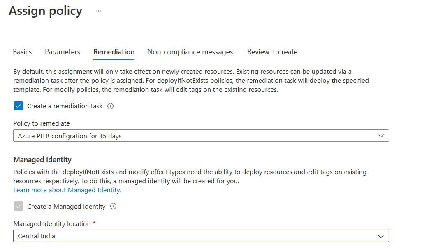Uncheck the Create a remediation task checkbox
Screen dimensions: 422x249
(x=19, y=106)
